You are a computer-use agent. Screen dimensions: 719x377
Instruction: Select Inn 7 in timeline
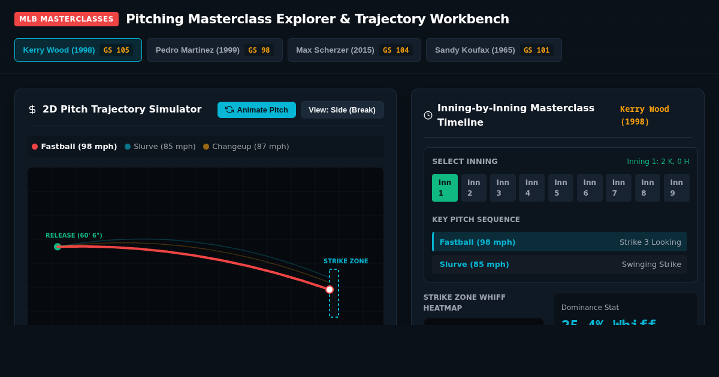(618, 188)
